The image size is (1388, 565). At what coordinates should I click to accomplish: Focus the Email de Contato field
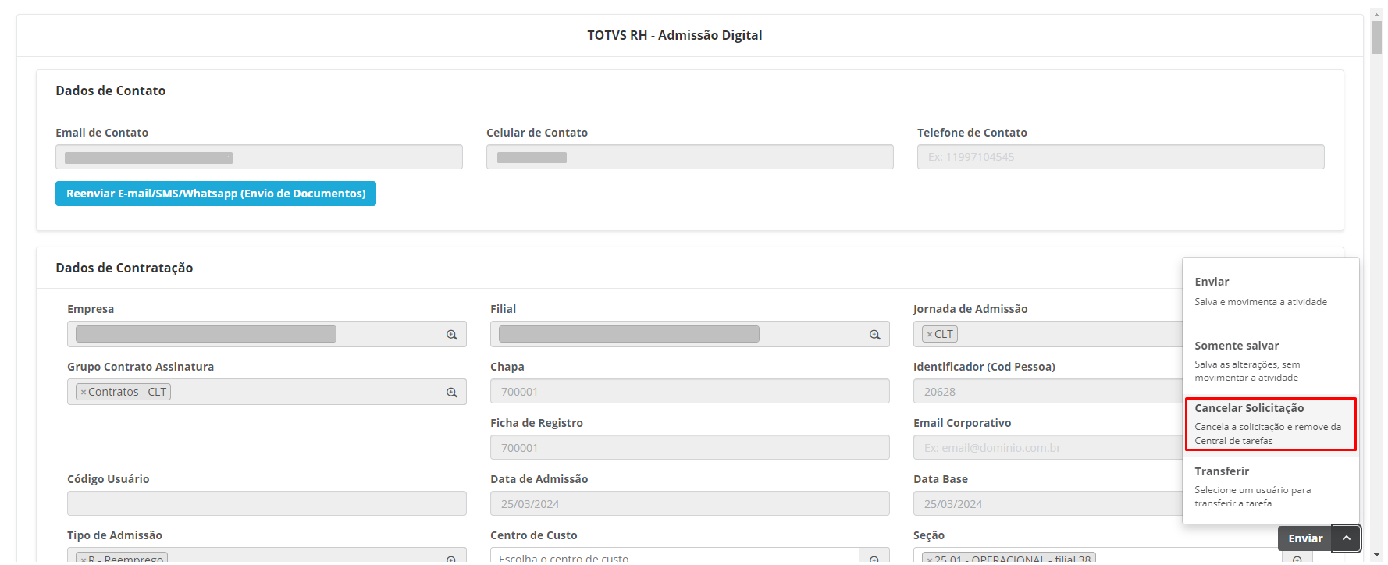coord(259,157)
